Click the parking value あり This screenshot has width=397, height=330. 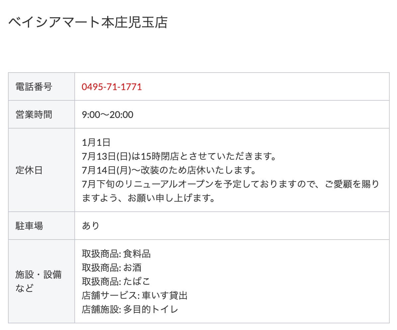[91, 226]
